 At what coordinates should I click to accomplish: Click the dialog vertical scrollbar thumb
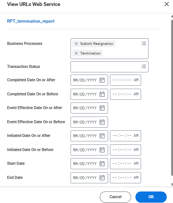tap(172, 98)
